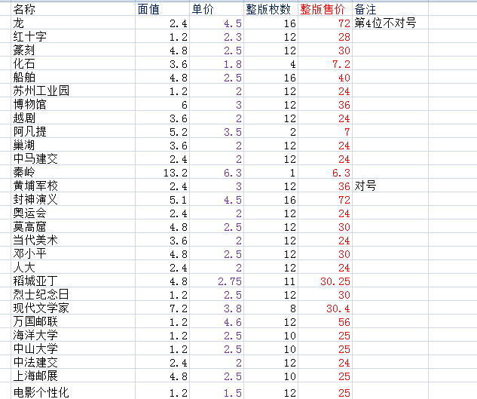The image size is (477, 399).
Task: Click the 封神演义 name cell
Action: [x=73, y=199]
